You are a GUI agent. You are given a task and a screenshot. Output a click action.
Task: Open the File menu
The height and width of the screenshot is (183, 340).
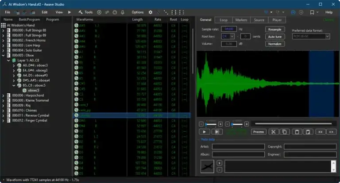(8, 12)
